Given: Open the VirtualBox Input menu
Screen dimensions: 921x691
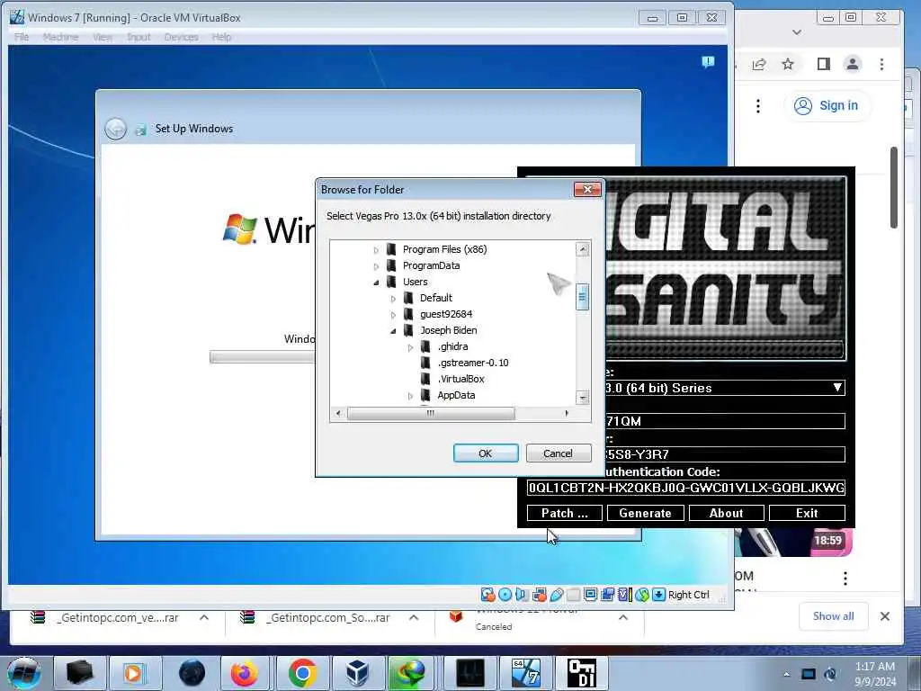Looking at the screenshot, I should [139, 37].
